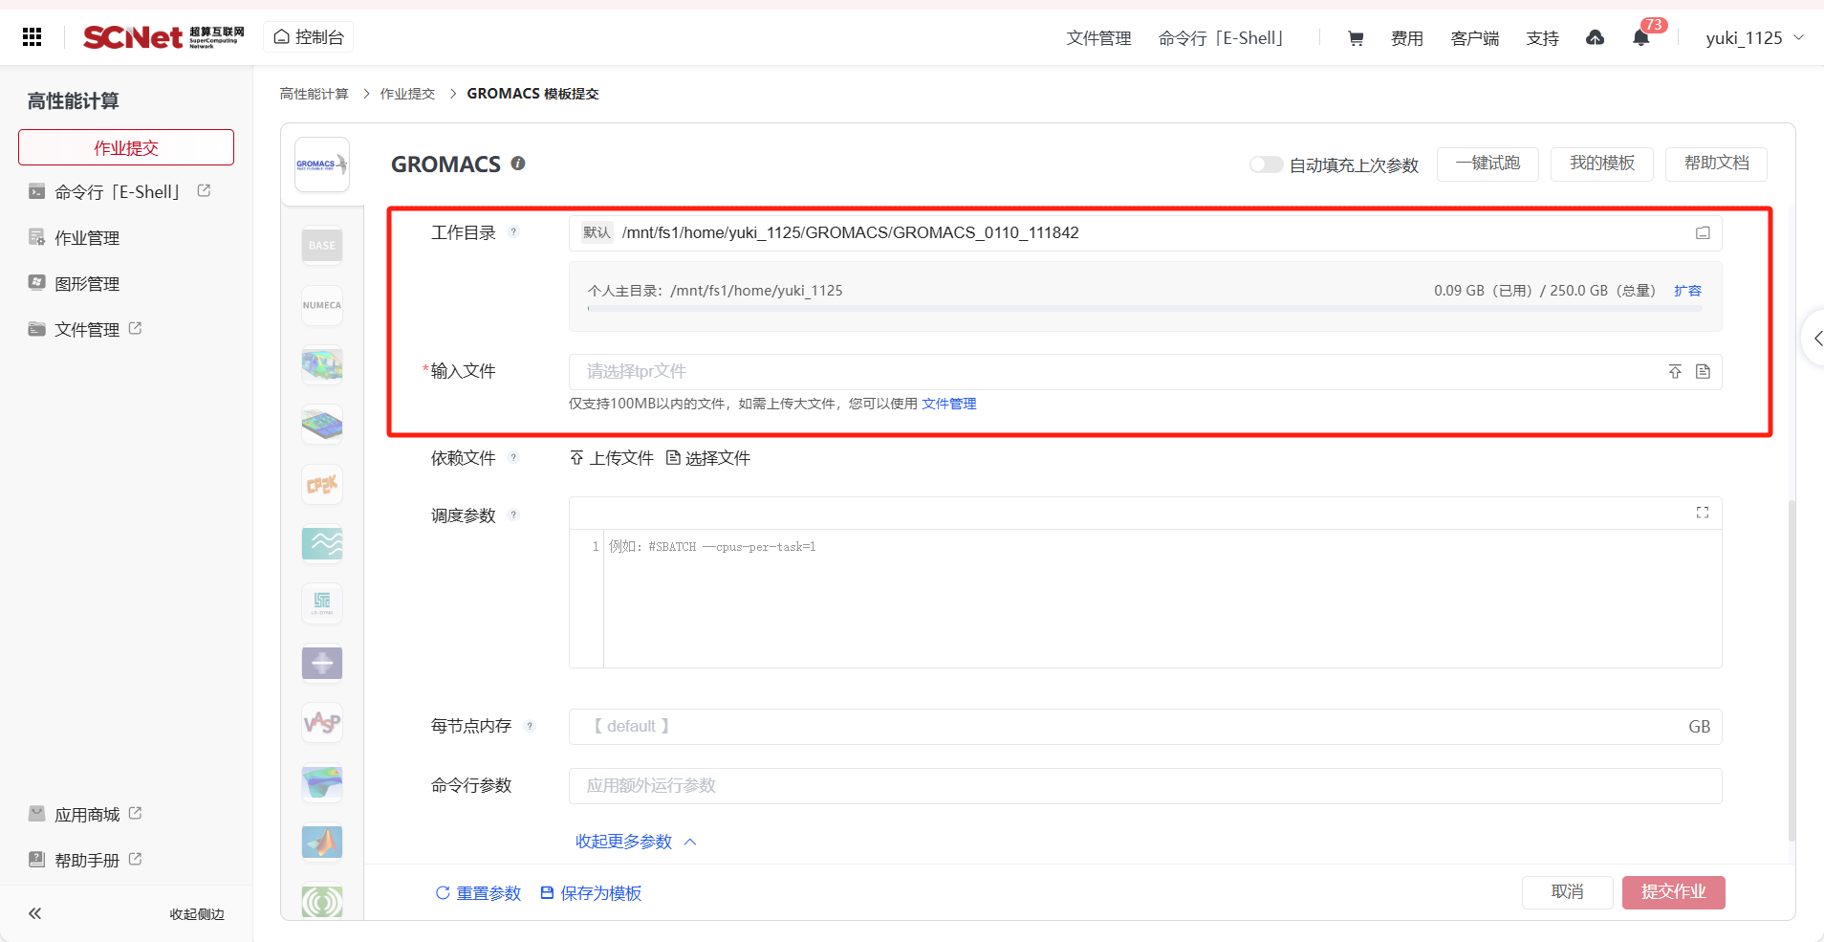Collapse sidebar with double-chevron icon

[x=34, y=913]
